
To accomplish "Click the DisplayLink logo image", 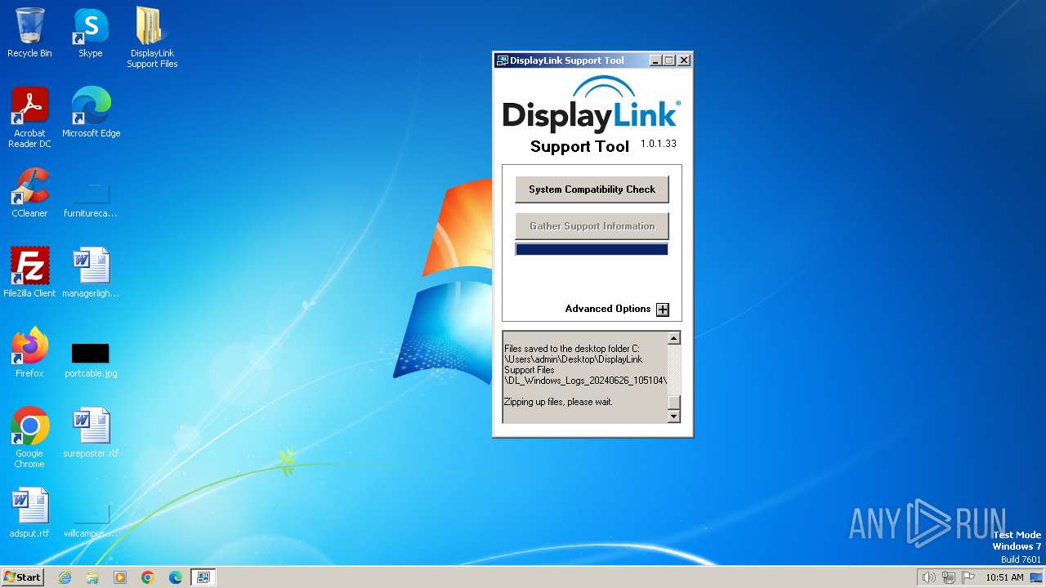I will pos(592,105).
